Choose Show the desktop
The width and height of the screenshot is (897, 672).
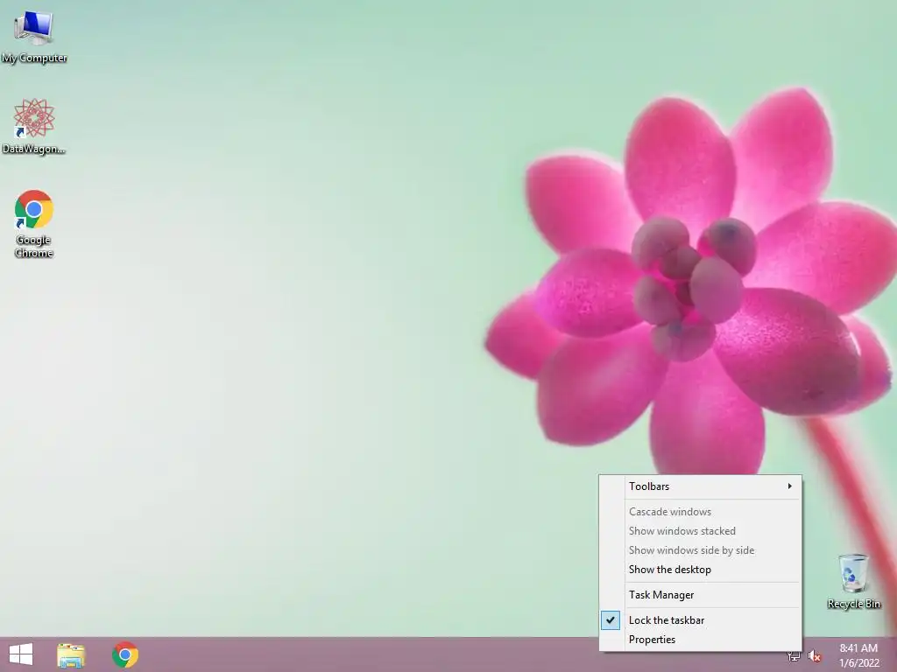tap(701, 570)
